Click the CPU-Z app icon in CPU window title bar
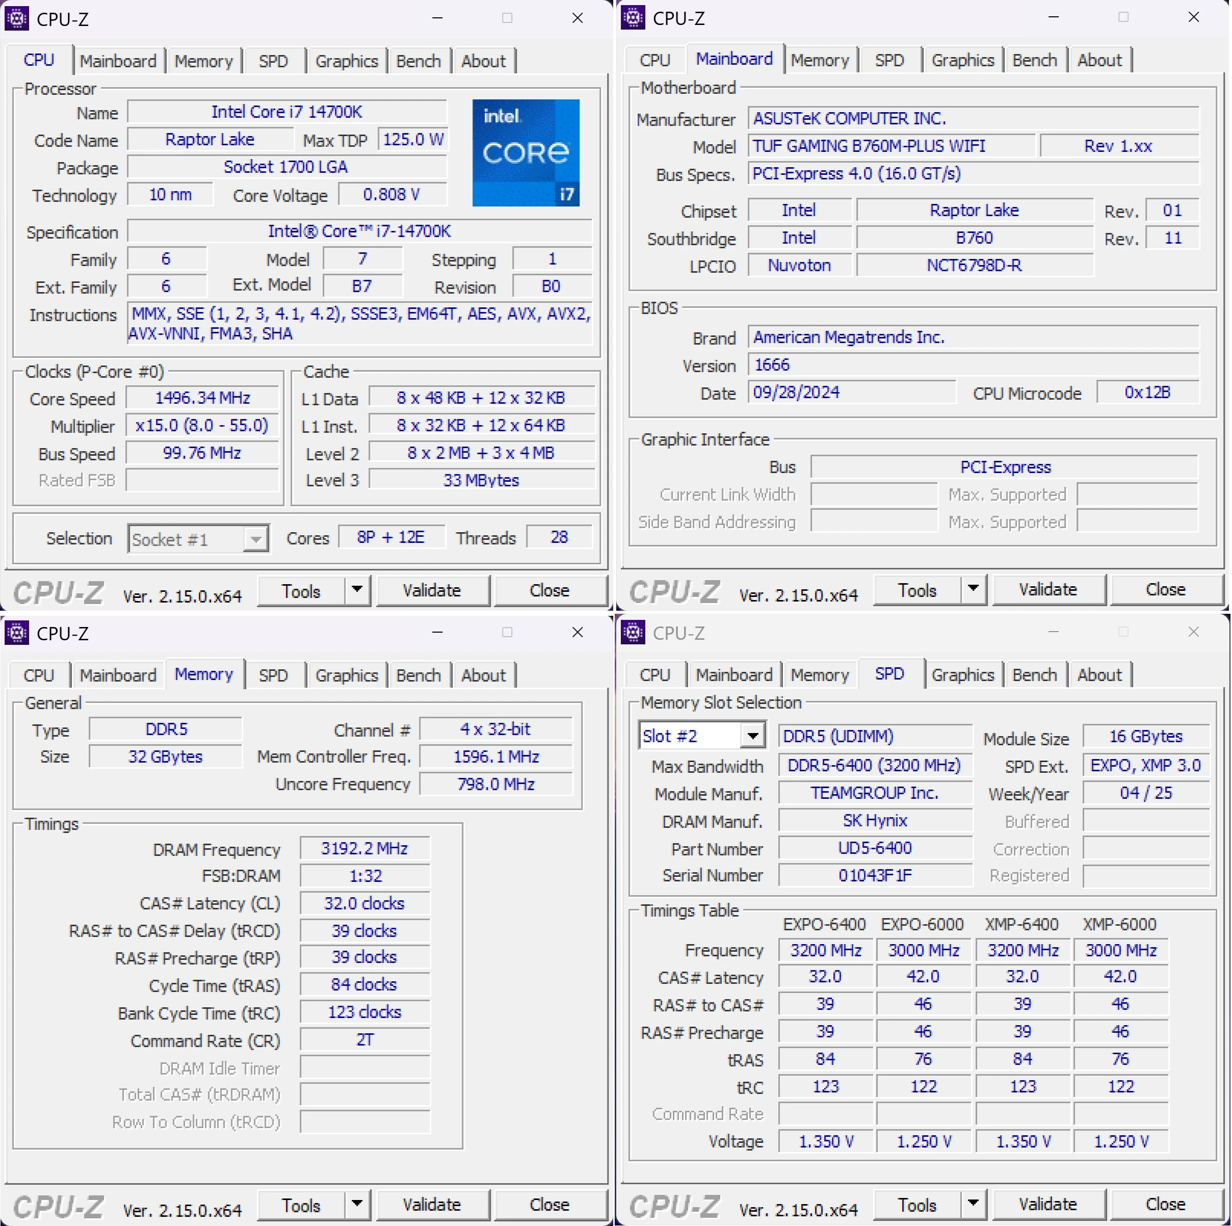This screenshot has width=1232, height=1226. [17, 18]
